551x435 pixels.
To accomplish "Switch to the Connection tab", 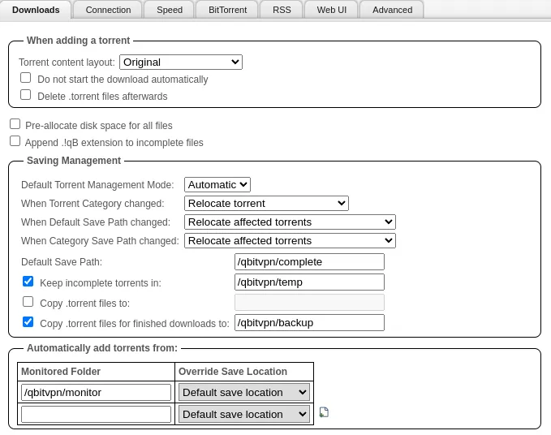I will click(x=108, y=10).
